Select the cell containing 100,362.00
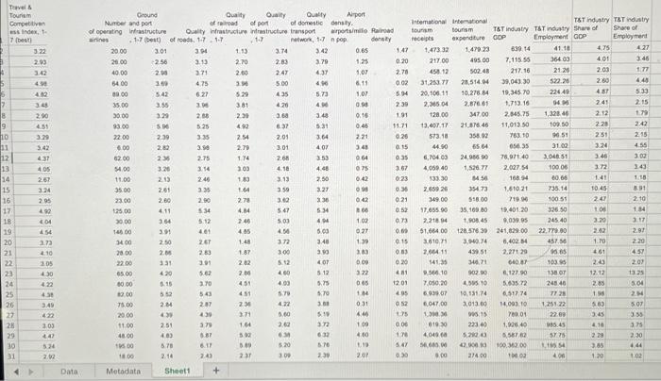 pyautogui.click(x=511, y=345)
